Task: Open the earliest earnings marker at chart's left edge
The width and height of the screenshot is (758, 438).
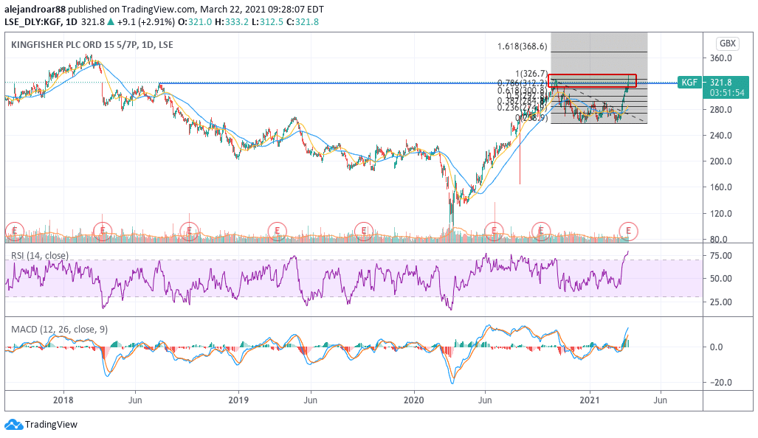Action: coord(15,232)
